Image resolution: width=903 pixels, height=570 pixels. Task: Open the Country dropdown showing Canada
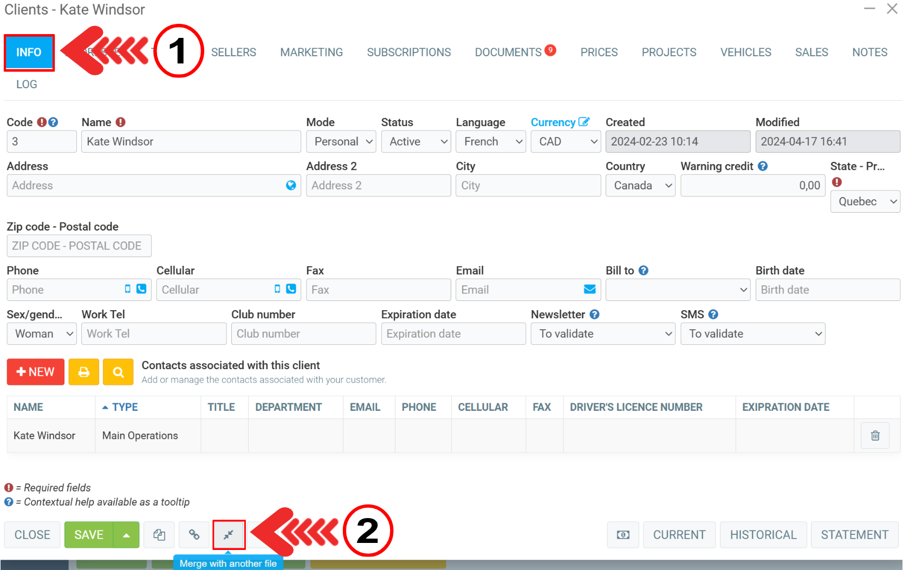(640, 186)
